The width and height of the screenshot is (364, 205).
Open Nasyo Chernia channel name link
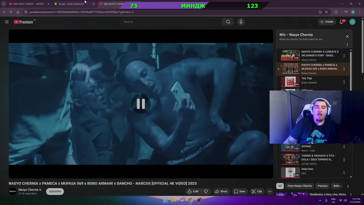click(x=28, y=190)
